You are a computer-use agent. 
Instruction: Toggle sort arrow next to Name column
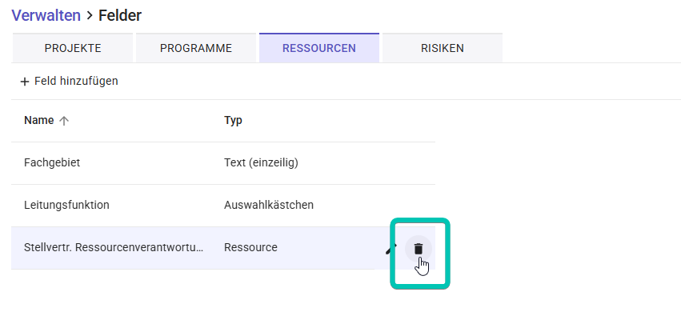64,121
